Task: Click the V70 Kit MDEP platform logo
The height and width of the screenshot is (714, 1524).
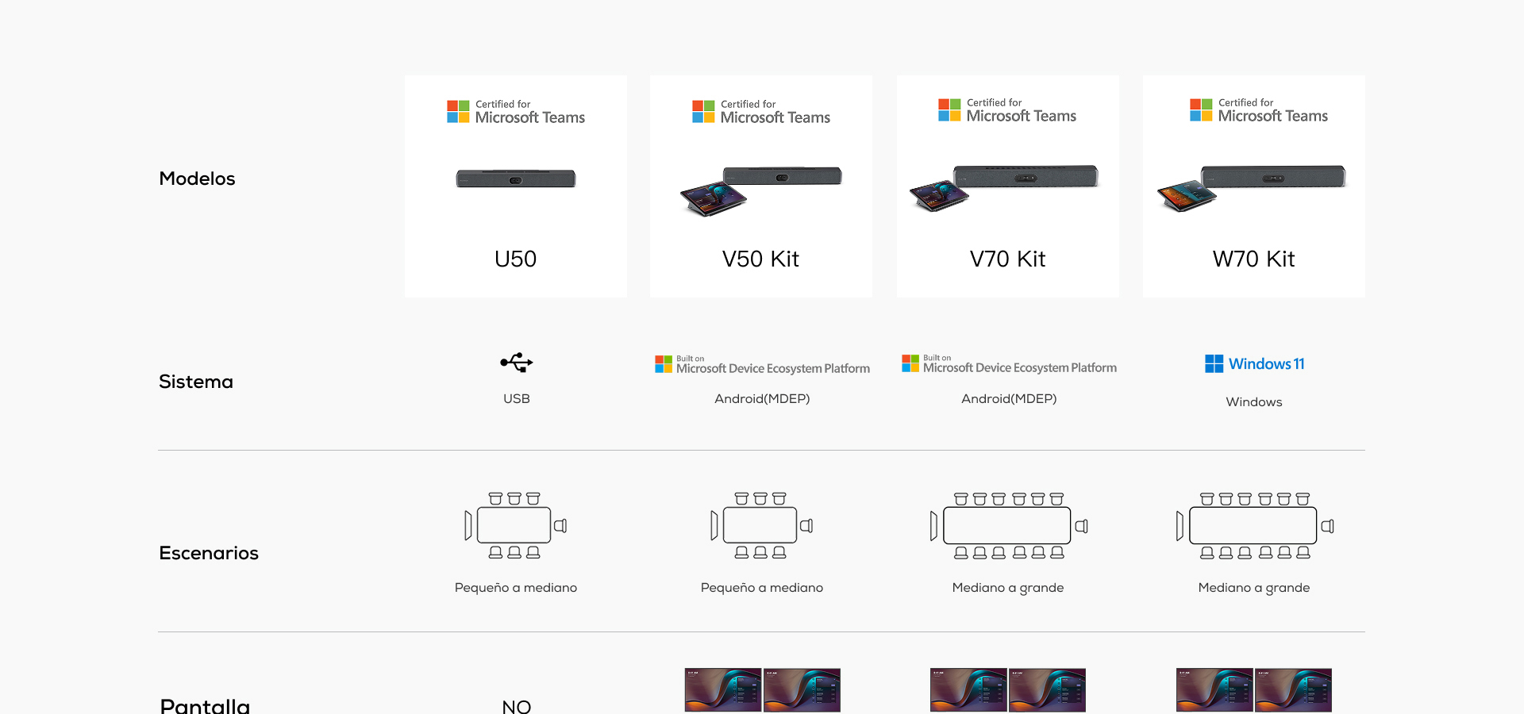Action: point(1009,363)
